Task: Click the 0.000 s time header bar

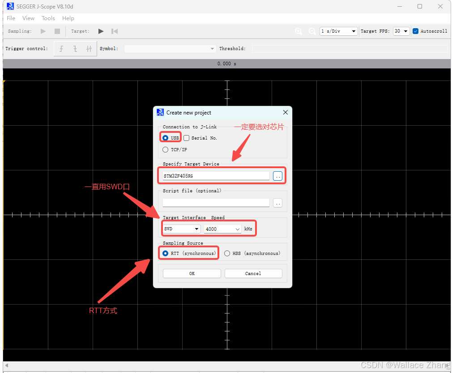Action: [x=227, y=64]
